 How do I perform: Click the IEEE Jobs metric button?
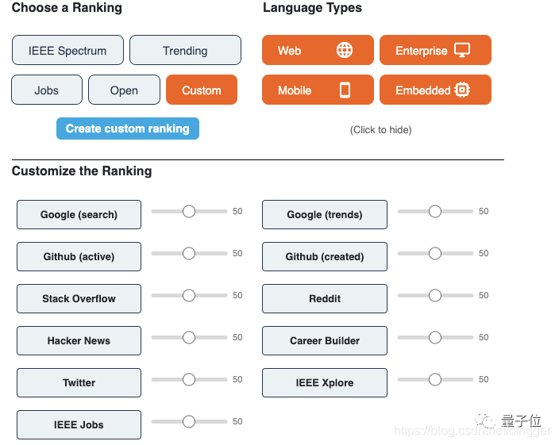pyautogui.click(x=79, y=424)
